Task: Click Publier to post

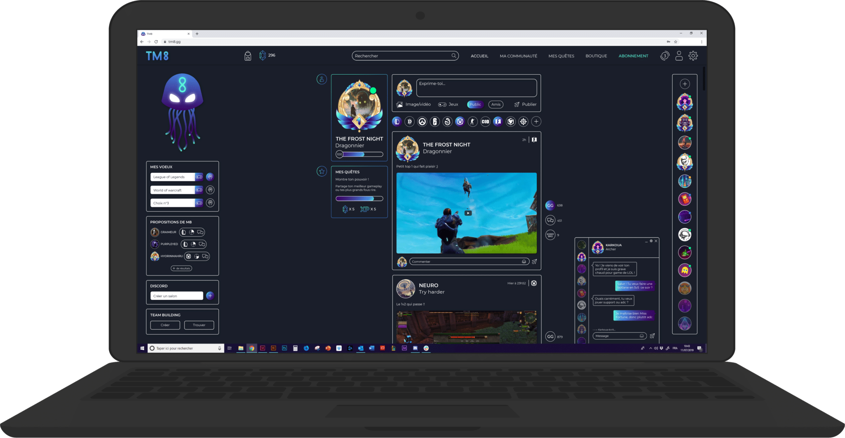Action: 525,104
